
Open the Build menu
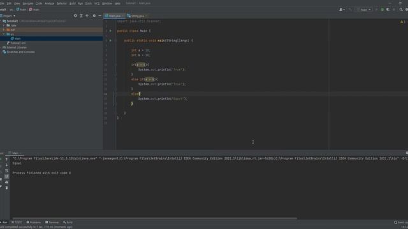coord(73,3)
